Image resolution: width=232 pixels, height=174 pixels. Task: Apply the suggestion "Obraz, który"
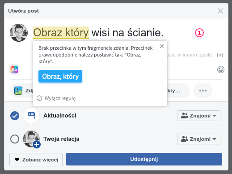(x=60, y=76)
